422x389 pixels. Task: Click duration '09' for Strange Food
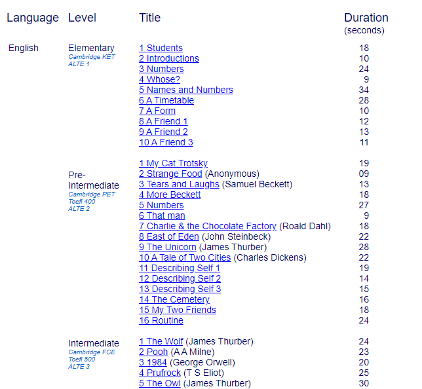coord(364,174)
